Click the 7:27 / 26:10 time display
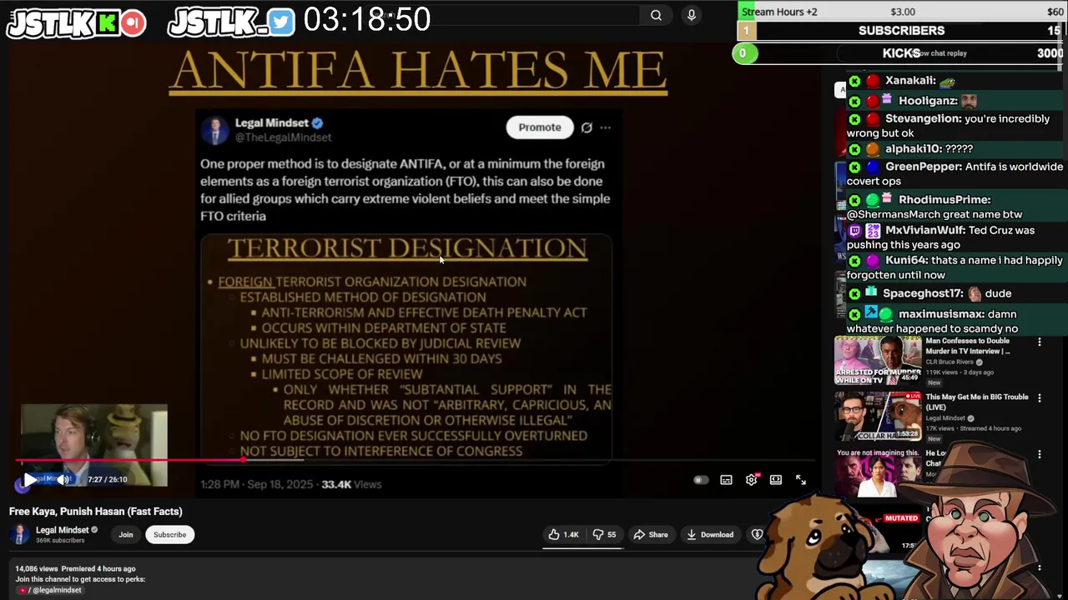 click(108, 480)
